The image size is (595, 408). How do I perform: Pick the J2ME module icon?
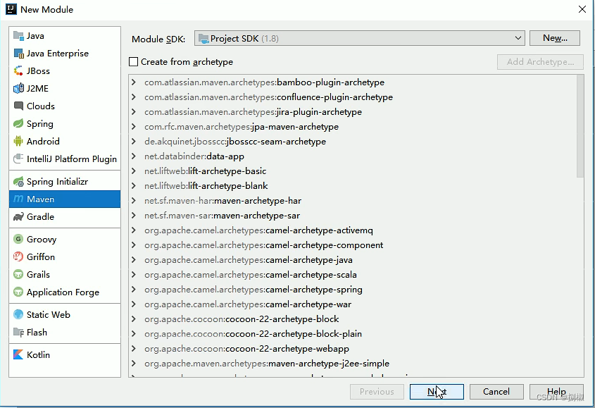pyautogui.click(x=18, y=89)
